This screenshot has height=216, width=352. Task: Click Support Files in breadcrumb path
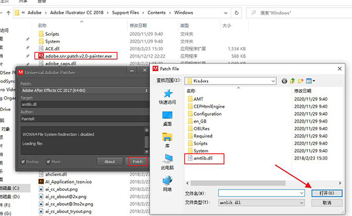(x=126, y=12)
